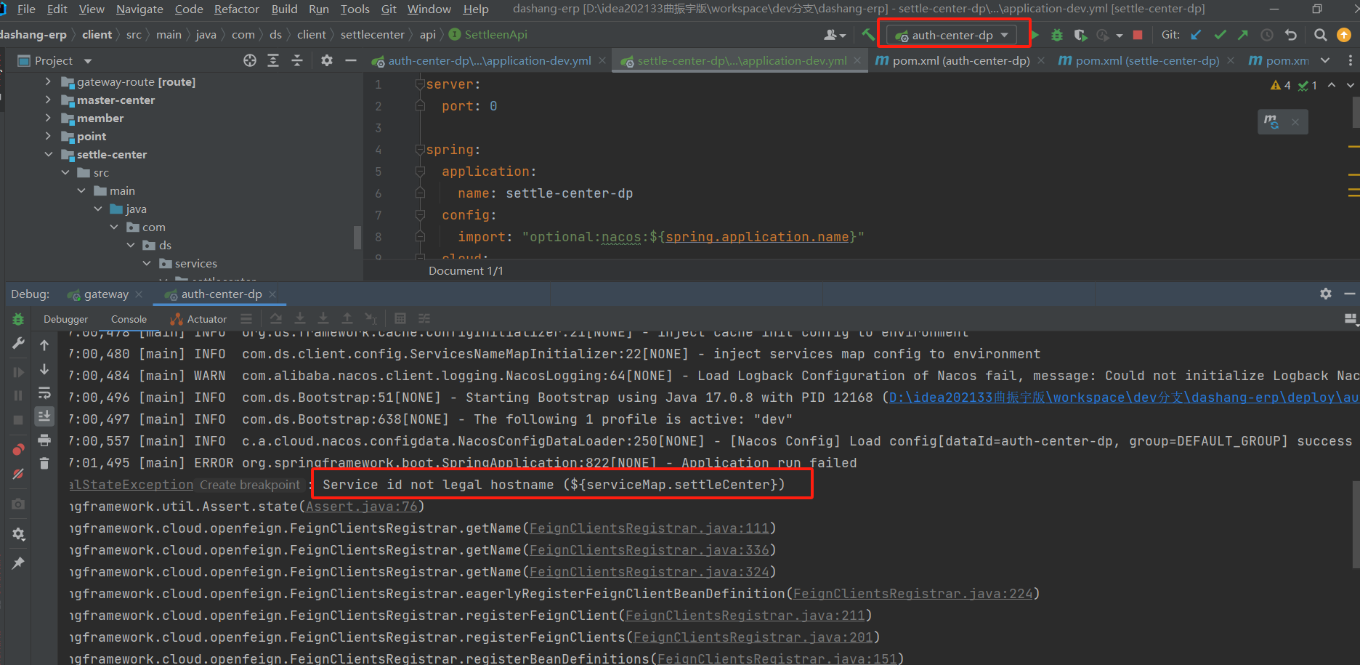Open FeignClientsRegistrar.java:111 link
This screenshot has width=1360, height=665.
point(649,528)
